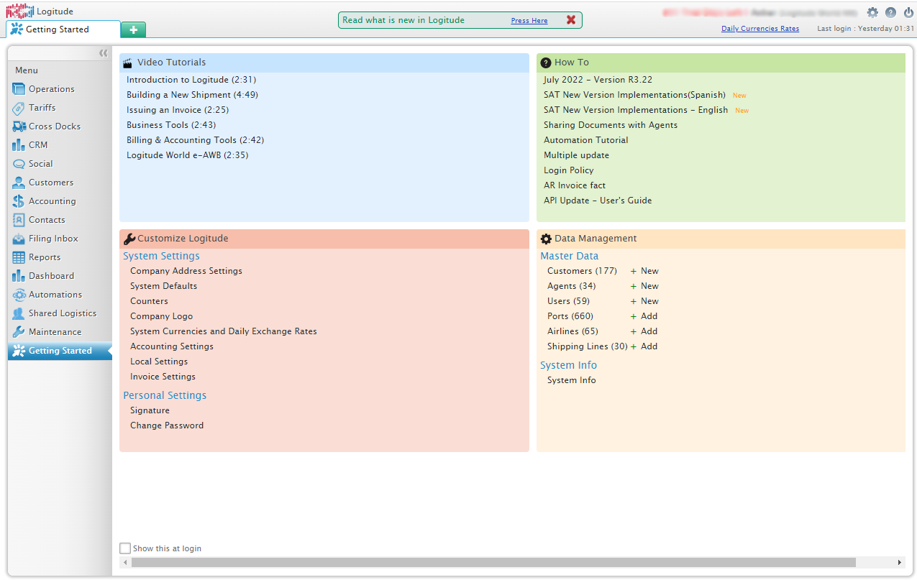917x580 pixels.
Task: Open Daily Currencies Rates link
Action: pyautogui.click(x=760, y=29)
